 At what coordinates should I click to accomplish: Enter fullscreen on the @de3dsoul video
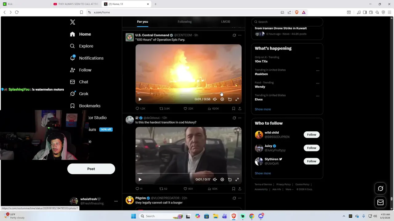click(237, 180)
